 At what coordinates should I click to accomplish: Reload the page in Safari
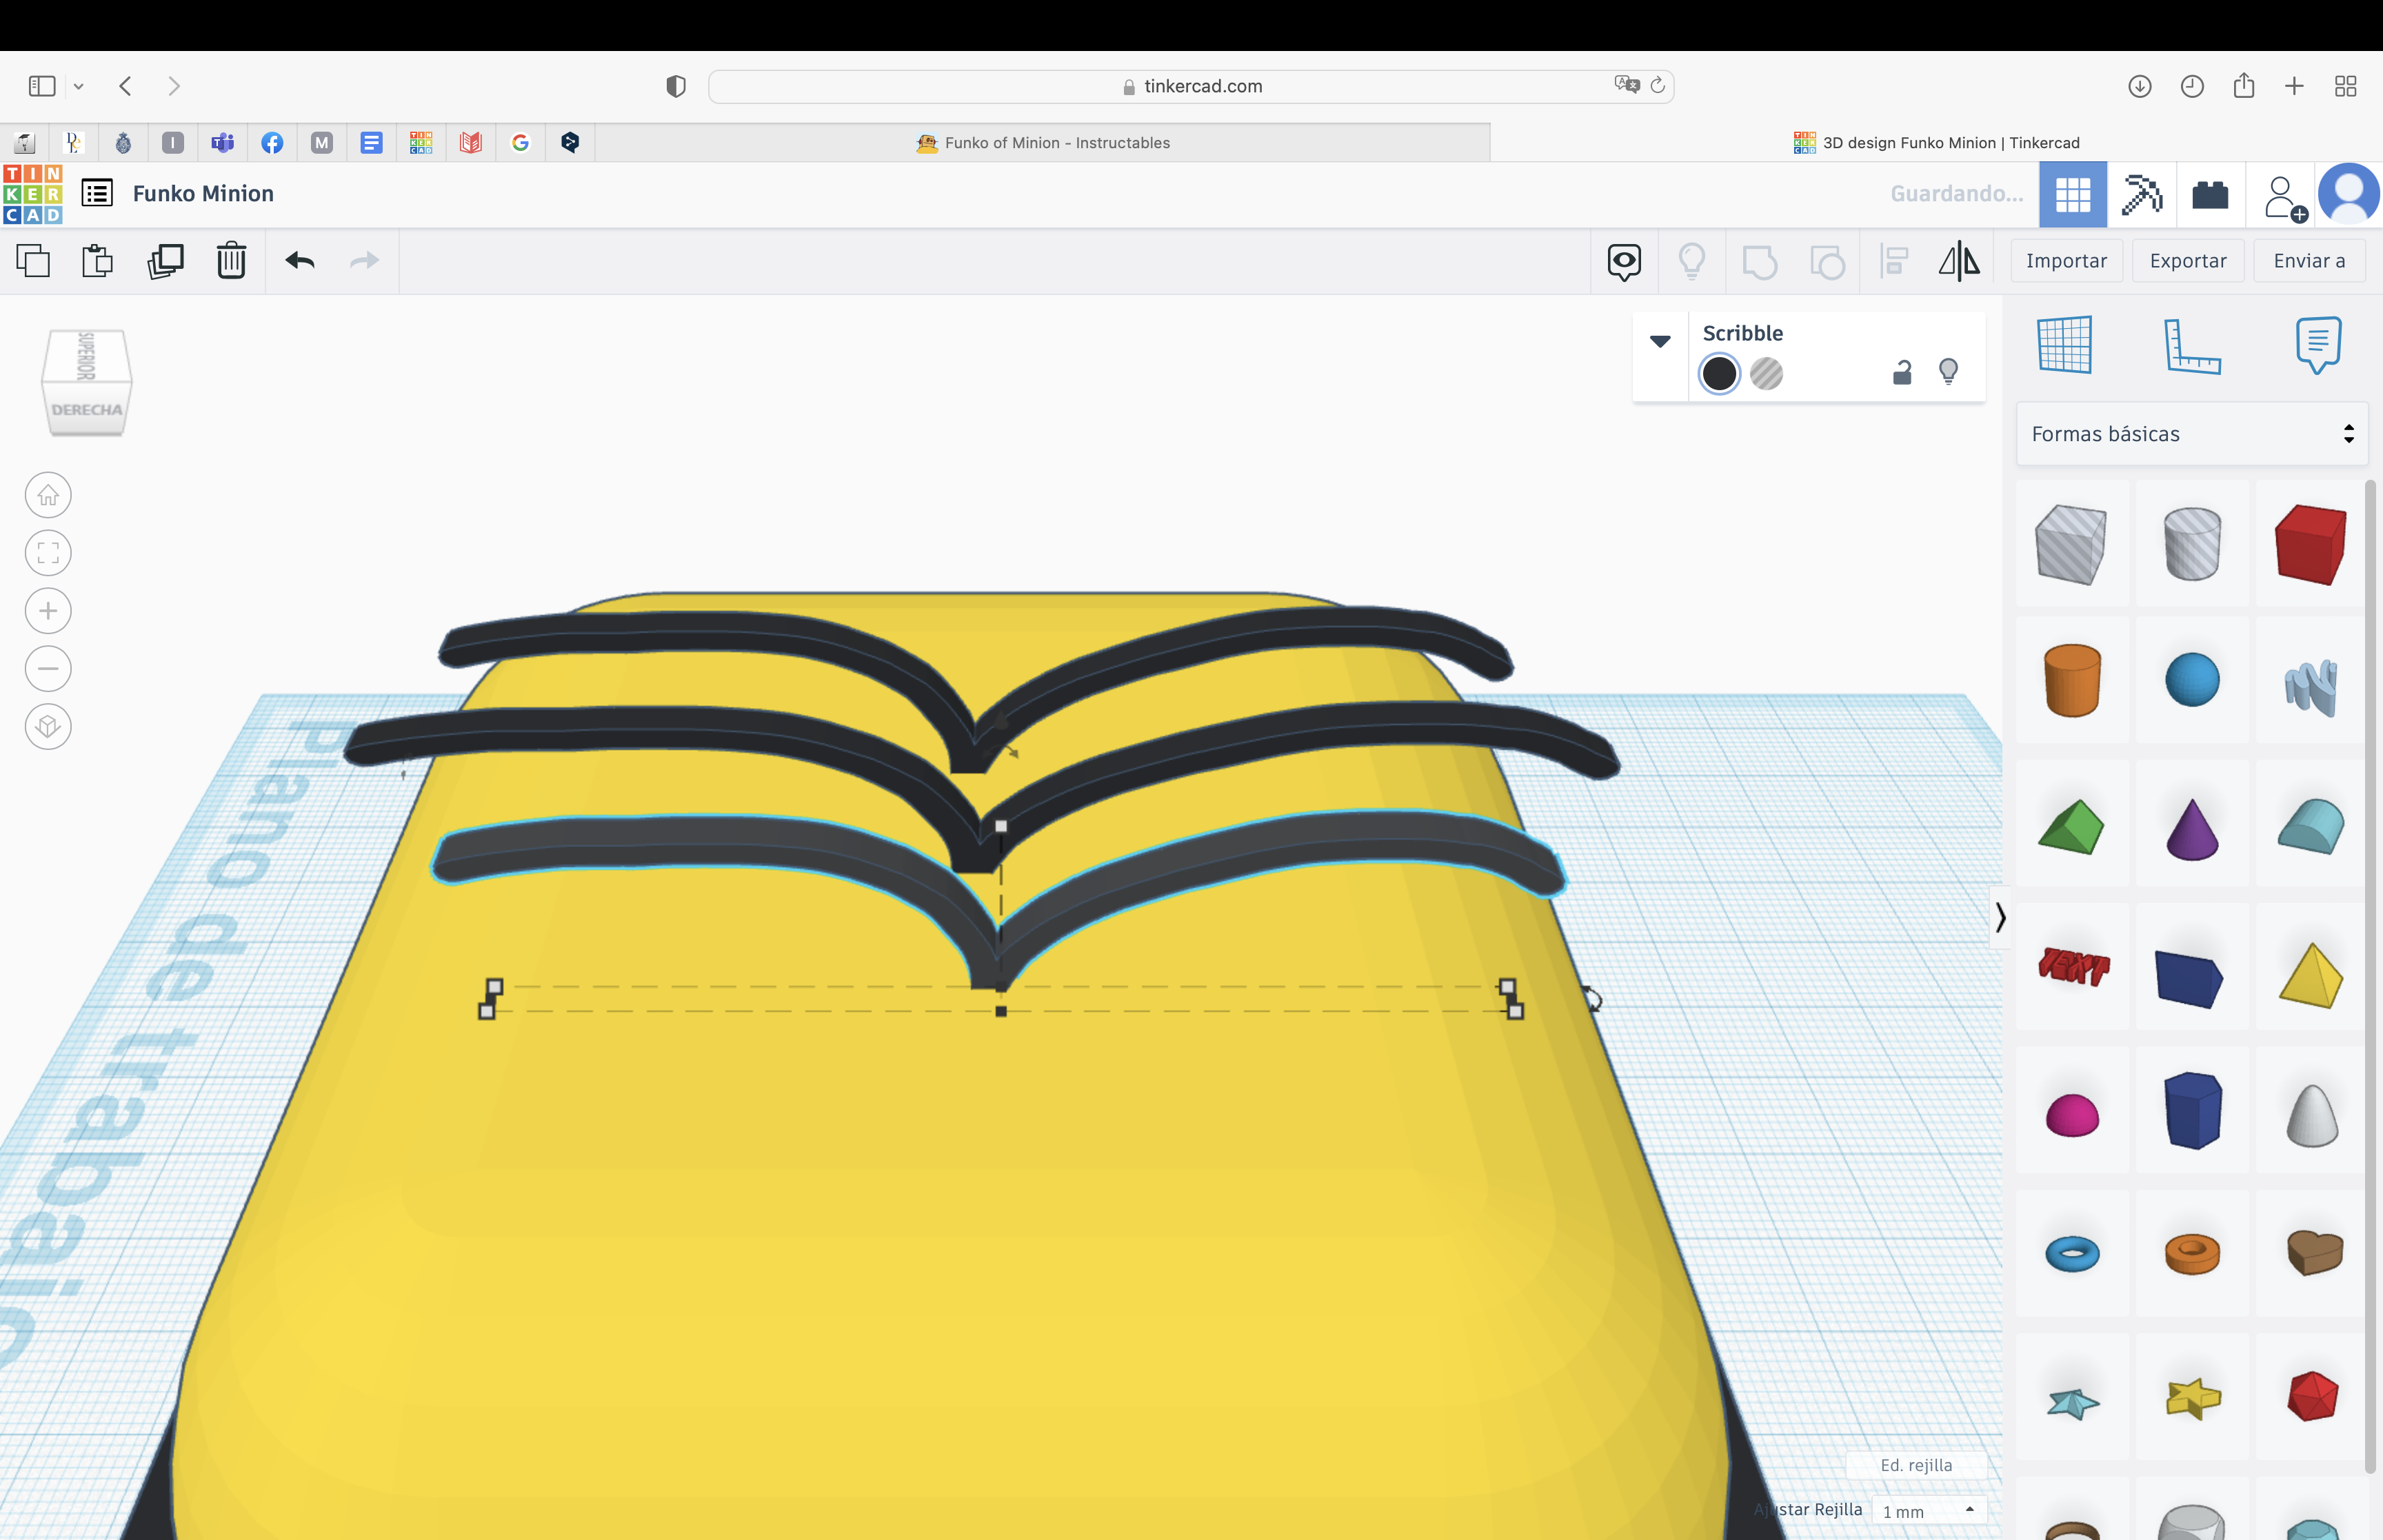click(1657, 86)
